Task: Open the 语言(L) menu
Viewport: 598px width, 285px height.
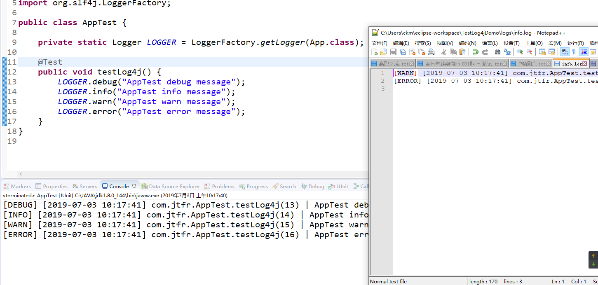Action: click(x=490, y=43)
